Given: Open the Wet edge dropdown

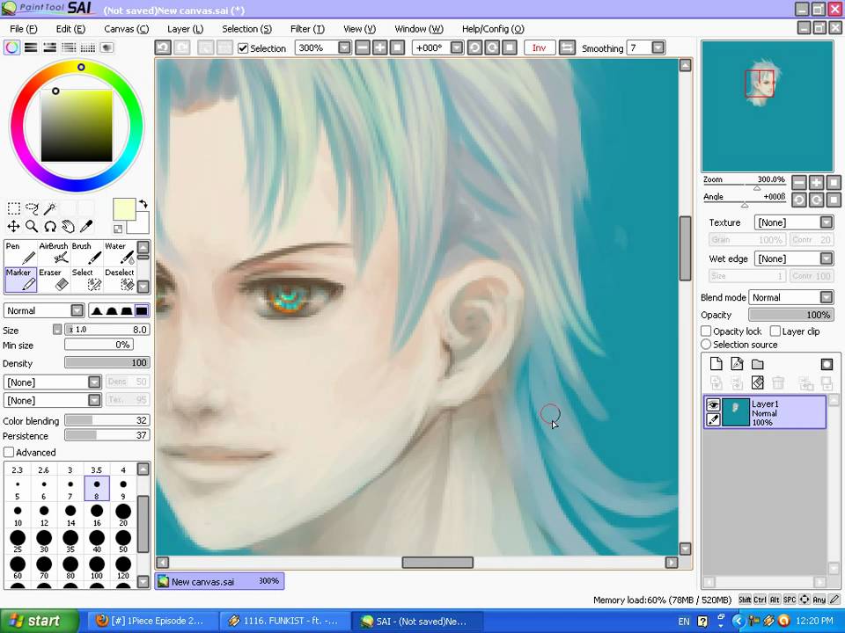Looking at the screenshot, I should click(x=827, y=258).
